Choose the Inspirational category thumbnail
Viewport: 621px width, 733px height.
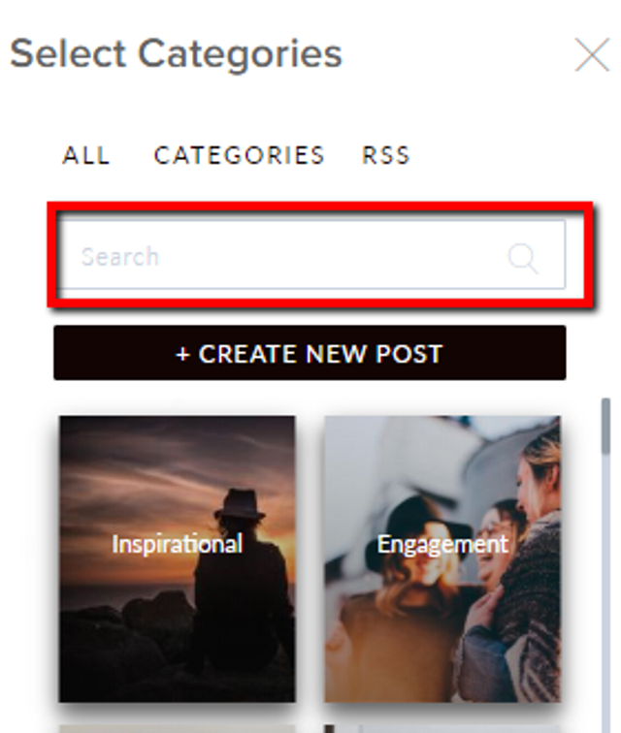178,559
